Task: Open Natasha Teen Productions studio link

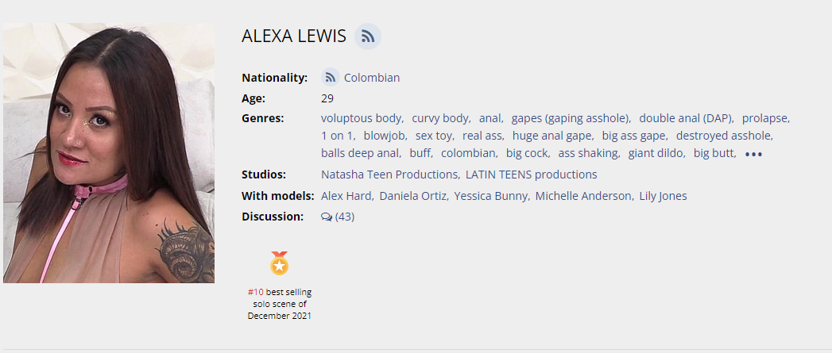Action: coord(389,175)
